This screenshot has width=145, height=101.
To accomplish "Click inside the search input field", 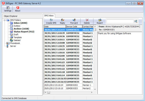I will tap(120, 21).
